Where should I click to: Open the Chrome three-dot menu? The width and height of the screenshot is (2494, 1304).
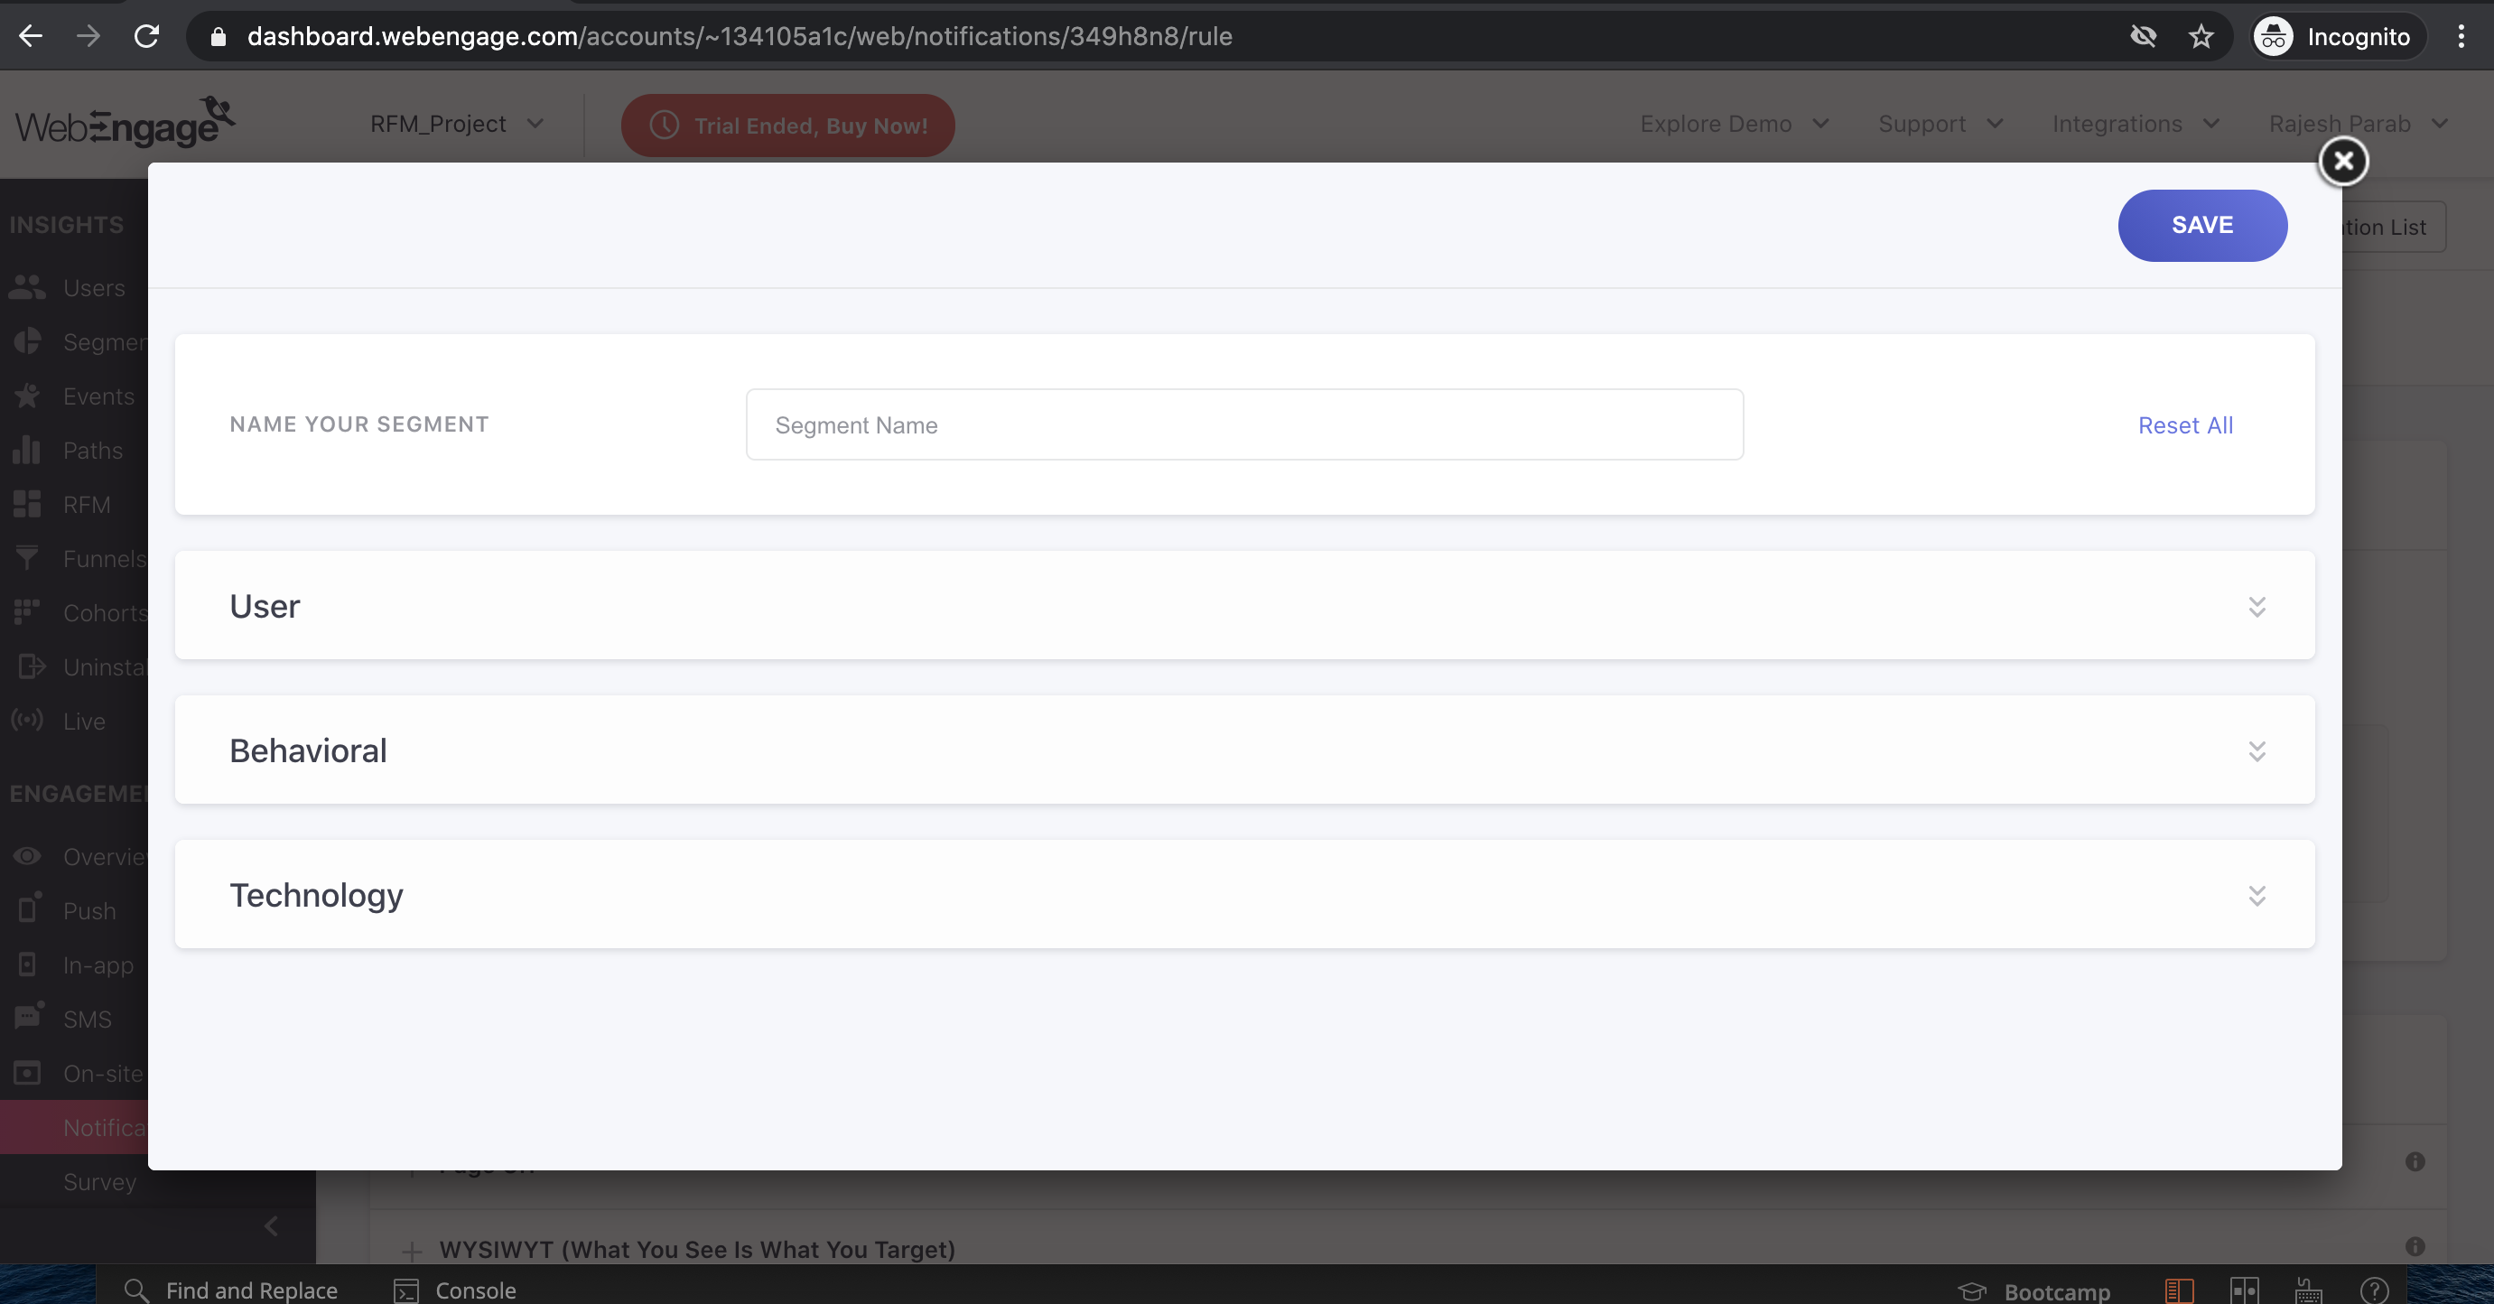(x=2460, y=37)
